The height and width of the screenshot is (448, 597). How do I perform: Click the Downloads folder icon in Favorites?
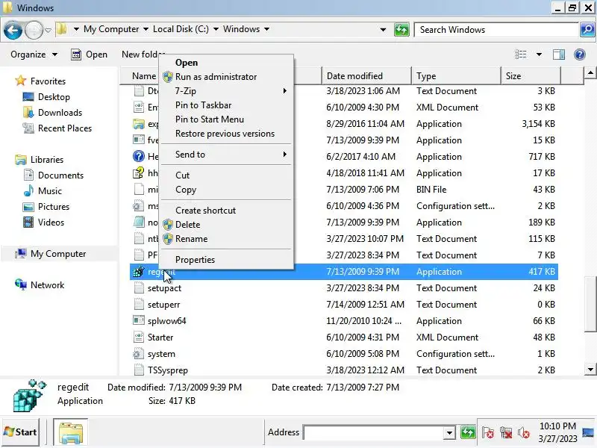click(x=28, y=113)
